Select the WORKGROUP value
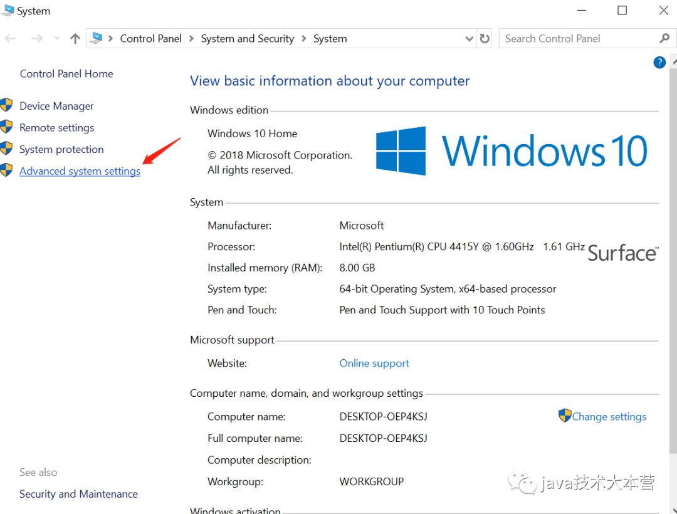Image resolution: width=677 pixels, height=514 pixels. pyautogui.click(x=371, y=481)
